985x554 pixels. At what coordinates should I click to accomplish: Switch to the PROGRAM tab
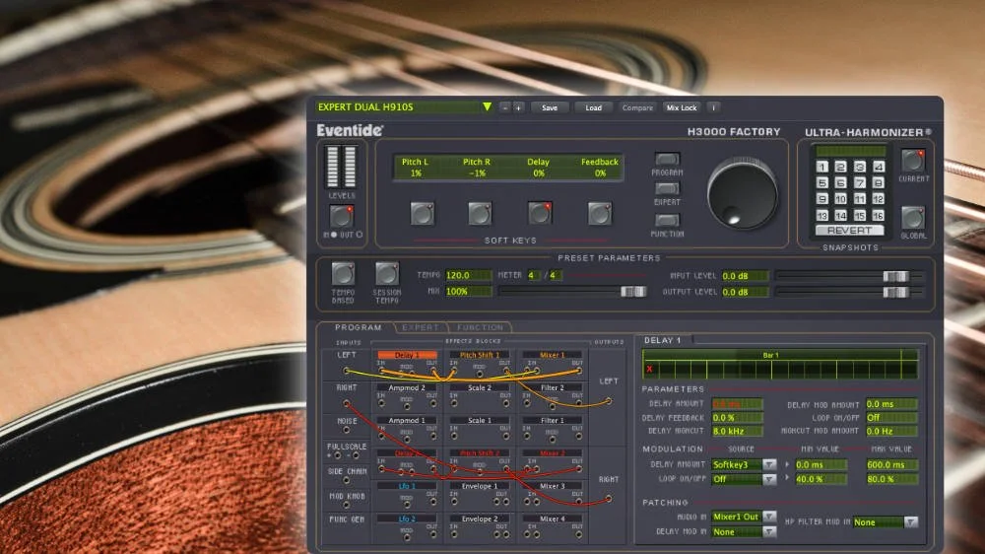click(358, 327)
